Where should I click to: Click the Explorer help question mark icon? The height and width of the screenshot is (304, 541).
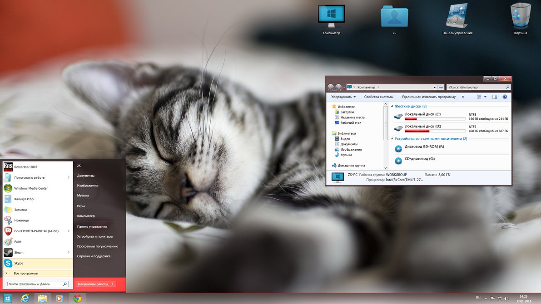505,97
